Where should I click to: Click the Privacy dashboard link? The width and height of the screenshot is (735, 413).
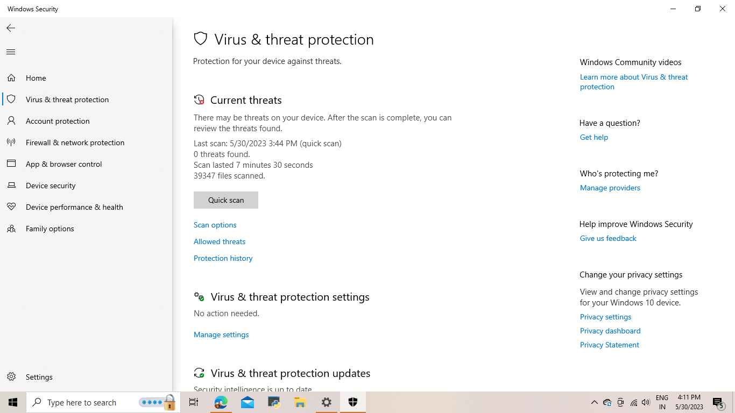click(x=610, y=331)
